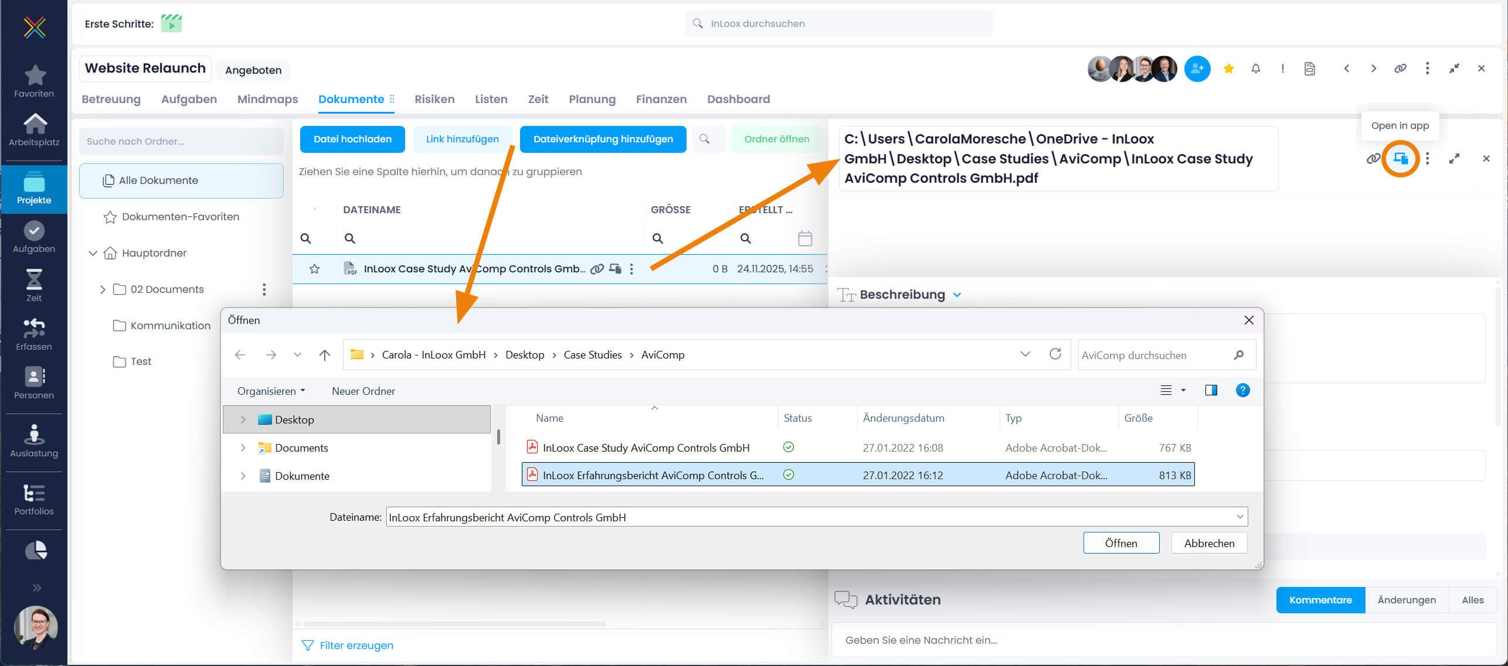
Task: Click Filter erzeugen link
Action: click(347, 645)
